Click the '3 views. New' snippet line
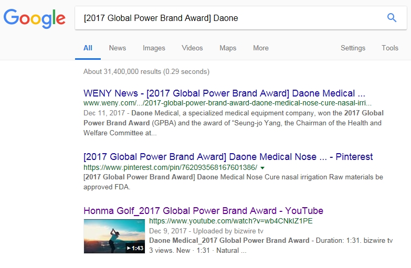The image size is (411, 268). coord(198,251)
